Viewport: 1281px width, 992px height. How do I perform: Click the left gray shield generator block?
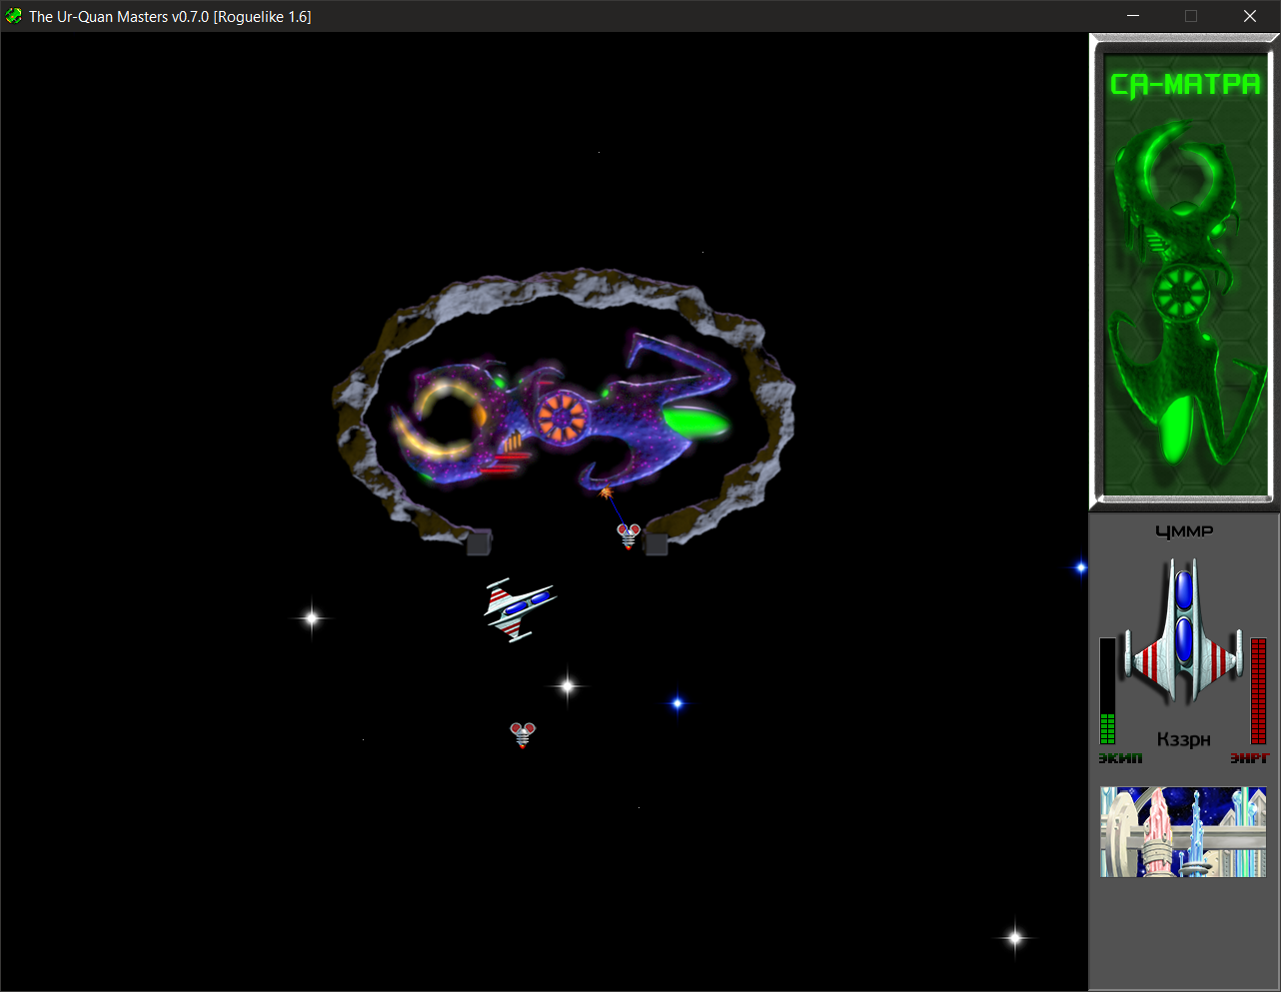(479, 541)
